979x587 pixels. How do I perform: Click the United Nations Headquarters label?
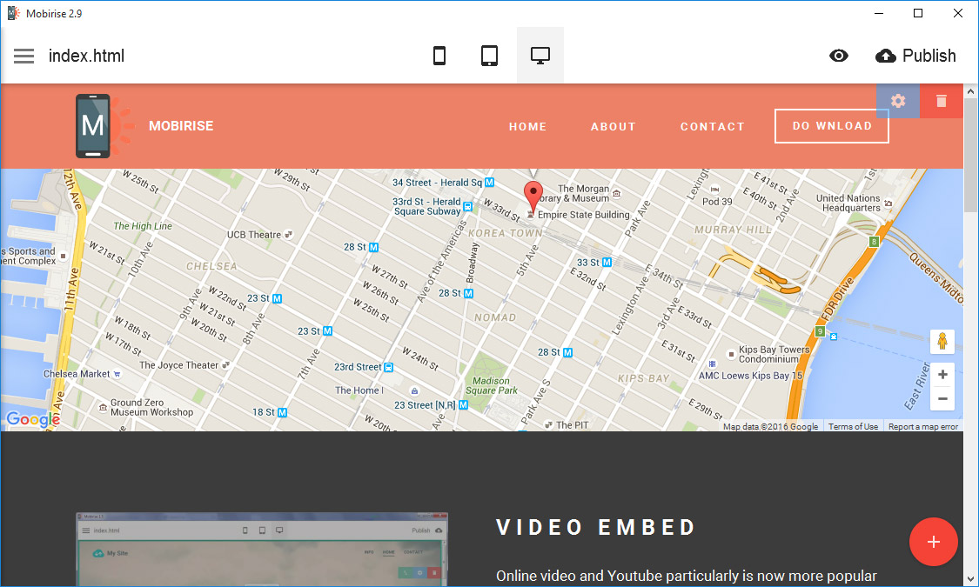pos(848,203)
